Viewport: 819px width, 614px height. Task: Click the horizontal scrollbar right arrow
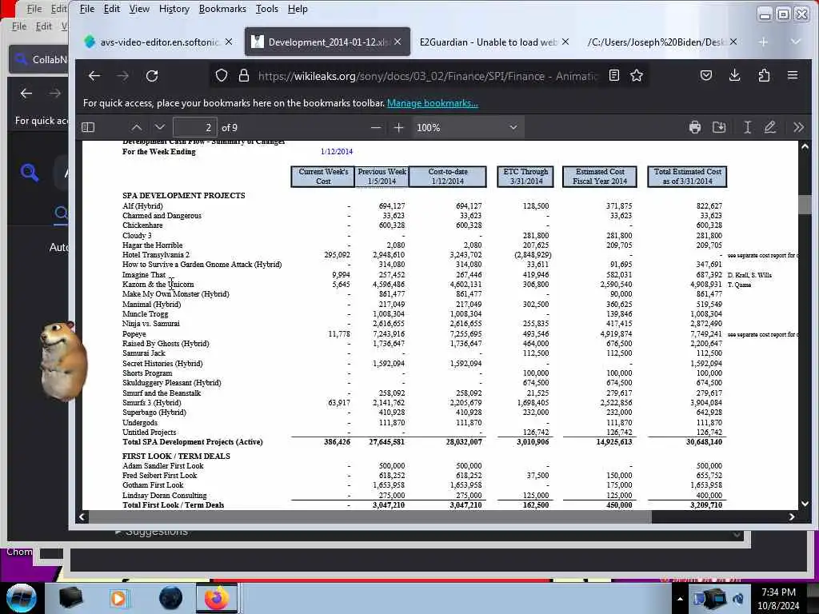tap(792, 517)
